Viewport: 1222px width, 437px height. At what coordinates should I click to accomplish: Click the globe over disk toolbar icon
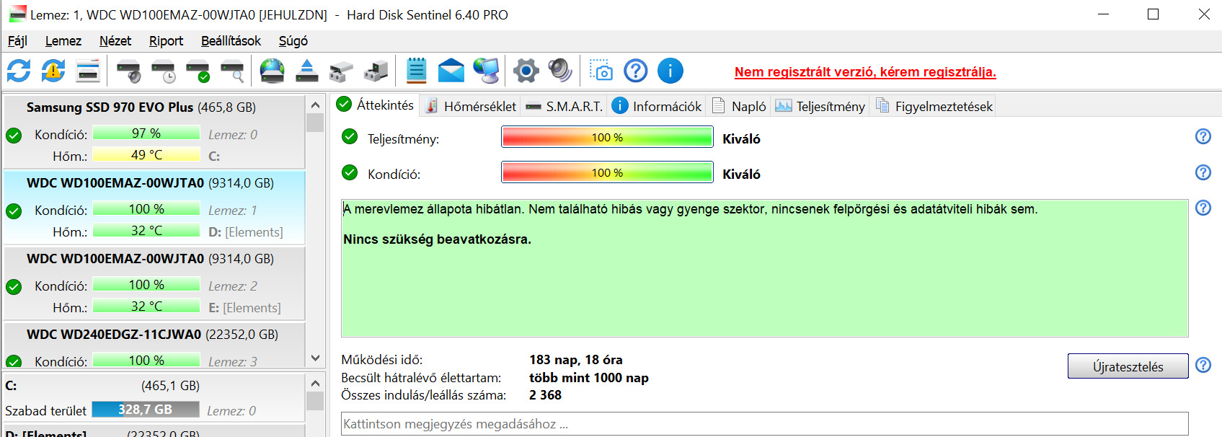(x=272, y=71)
